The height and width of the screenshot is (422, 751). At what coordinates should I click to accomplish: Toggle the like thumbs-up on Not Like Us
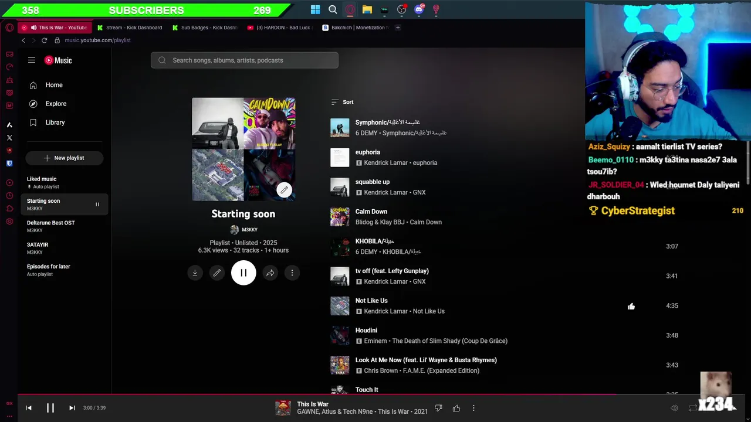[x=631, y=306]
